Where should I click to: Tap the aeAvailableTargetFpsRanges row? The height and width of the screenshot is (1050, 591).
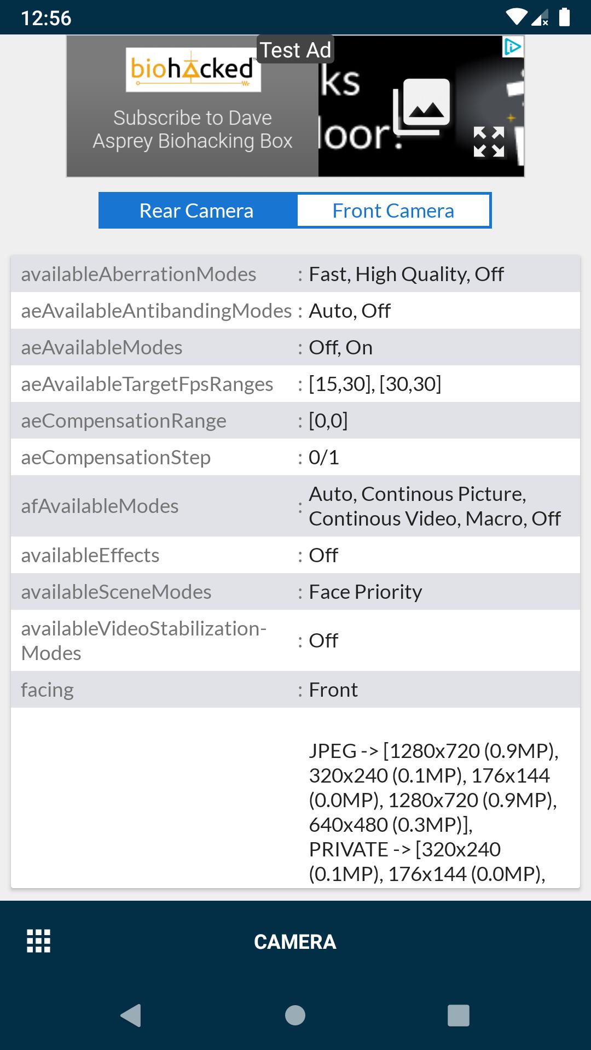point(296,384)
